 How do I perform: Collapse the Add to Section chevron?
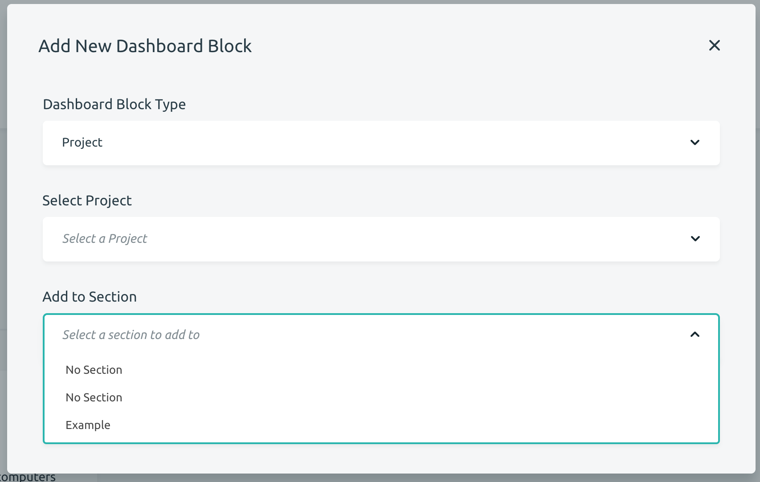click(695, 335)
